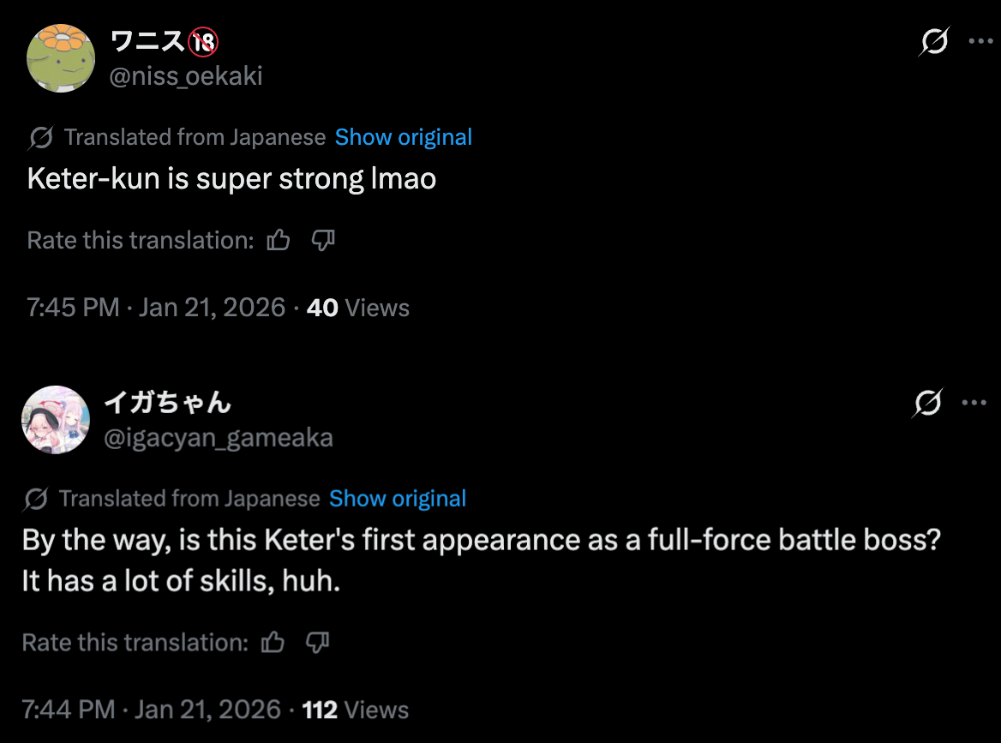Viewport: 1001px width, 743px height.
Task: Click the ワニス display name
Action: coord(147,40)
